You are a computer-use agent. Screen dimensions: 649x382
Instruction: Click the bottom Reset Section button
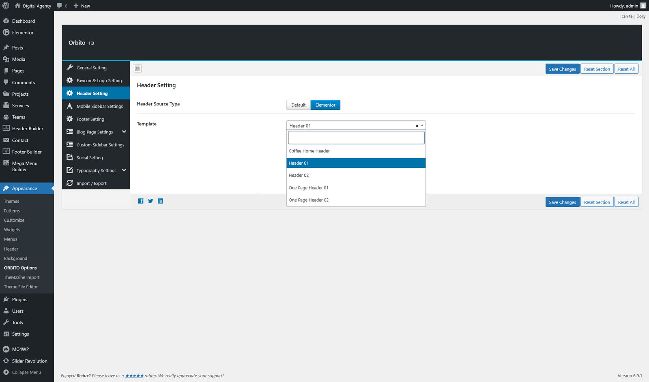(597, 202)
